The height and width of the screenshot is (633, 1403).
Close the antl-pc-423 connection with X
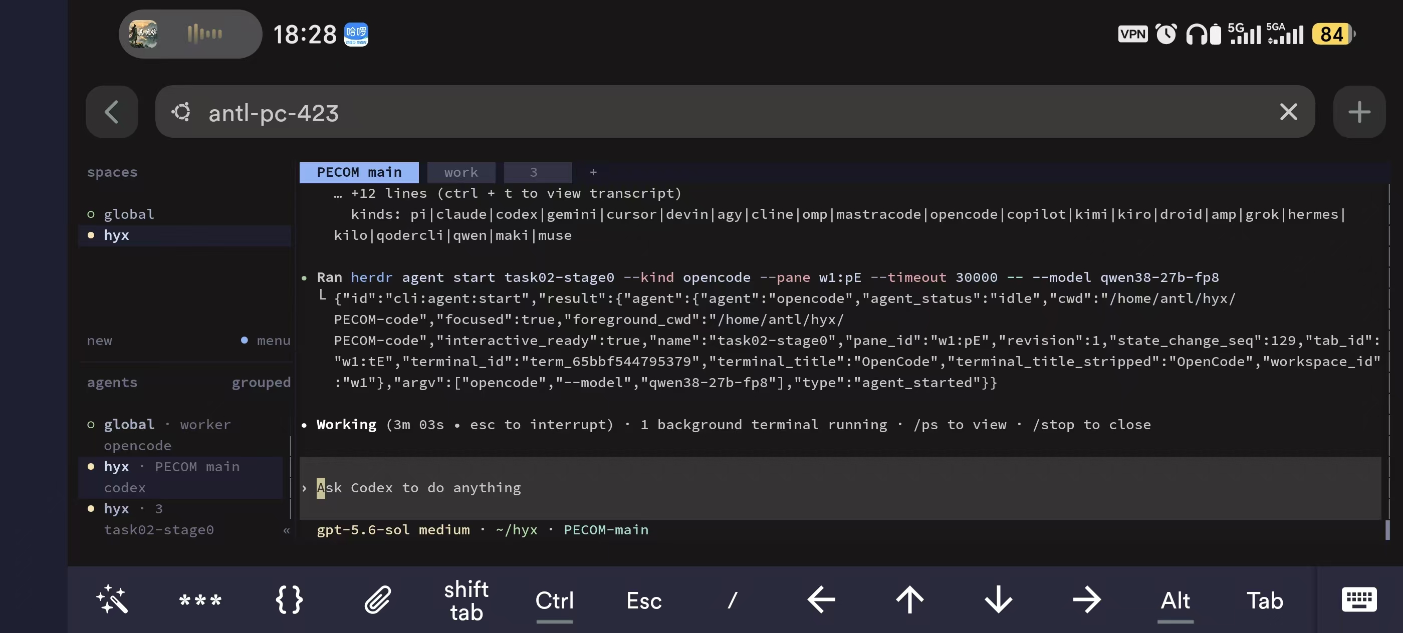tap(1288, 112)
